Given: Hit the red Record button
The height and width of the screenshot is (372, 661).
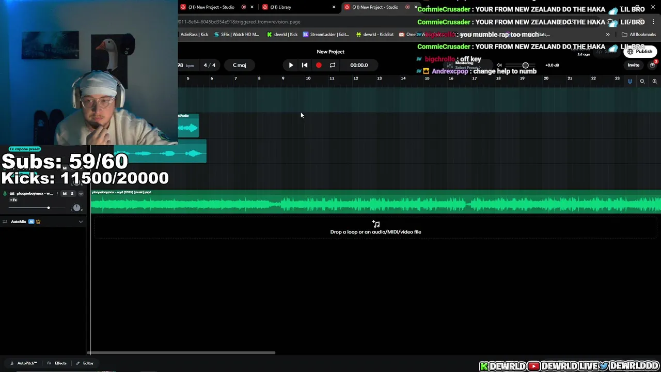Looking at the screenshot, I should tap(319, 65).
